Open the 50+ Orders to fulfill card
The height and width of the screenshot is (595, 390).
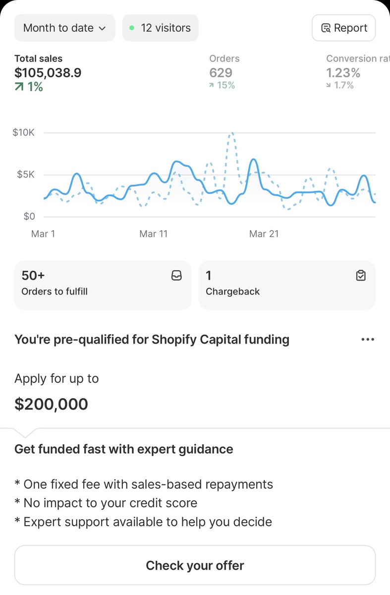[103, 285]
